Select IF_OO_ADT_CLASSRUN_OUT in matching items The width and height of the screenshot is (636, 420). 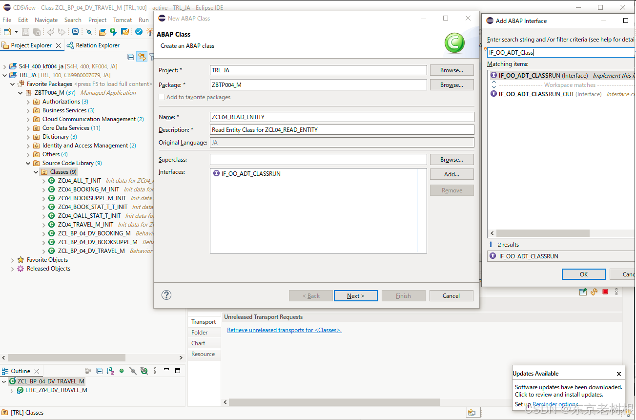pyautogui.click(x=536, y=94)
